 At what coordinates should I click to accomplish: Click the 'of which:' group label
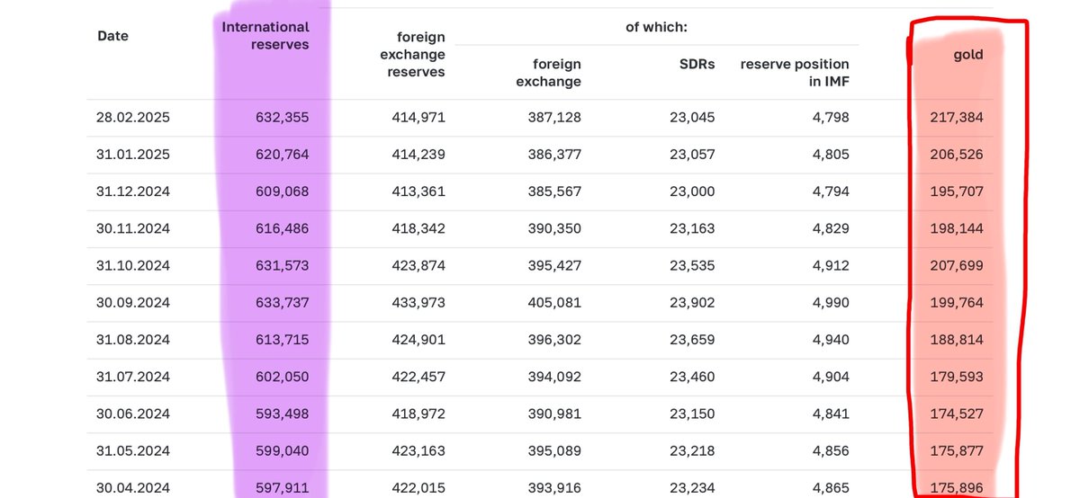click(656, 27)
